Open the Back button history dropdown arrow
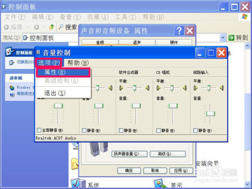Image resolution: width=252 pixels, height=189 pixels. (28, 27)
